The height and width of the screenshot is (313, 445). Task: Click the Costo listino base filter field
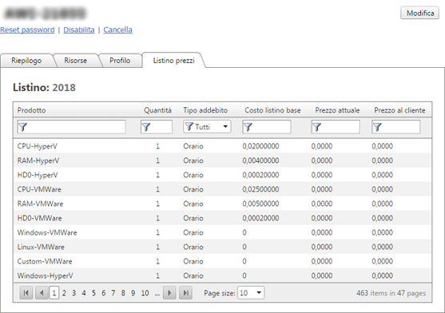tap(267, 127)
